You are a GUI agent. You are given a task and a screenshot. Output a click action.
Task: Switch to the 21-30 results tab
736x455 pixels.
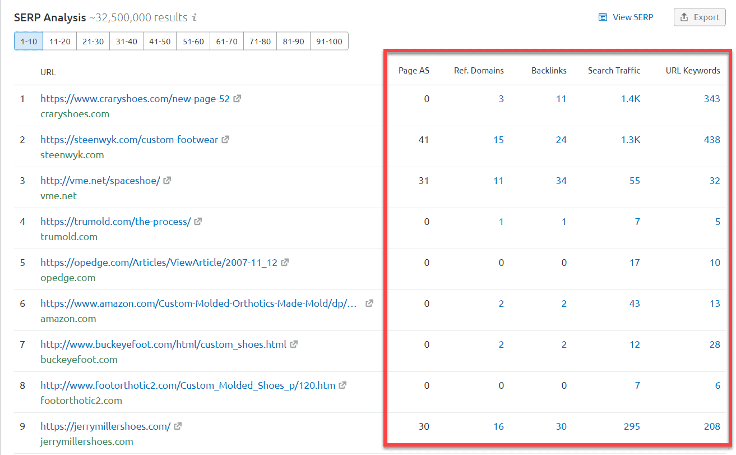(93, 41)
